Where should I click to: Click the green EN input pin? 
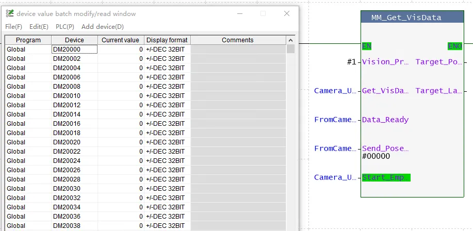tap(367, 46)
